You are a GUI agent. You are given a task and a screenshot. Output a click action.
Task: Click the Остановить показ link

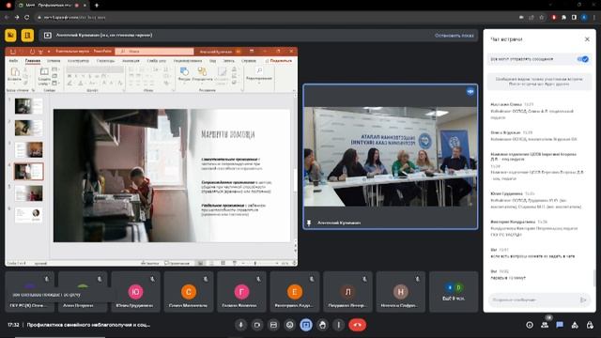pos(454,36)
